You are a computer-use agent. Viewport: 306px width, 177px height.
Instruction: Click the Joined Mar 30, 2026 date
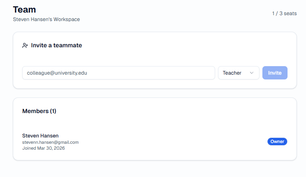43,148
